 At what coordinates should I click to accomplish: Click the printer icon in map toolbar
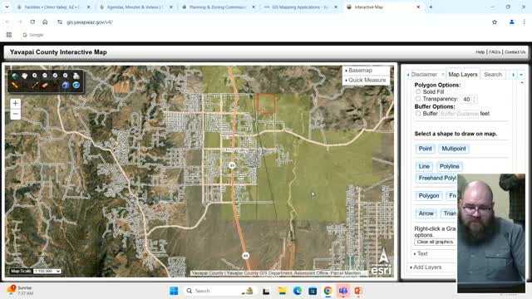click(76, 76)
